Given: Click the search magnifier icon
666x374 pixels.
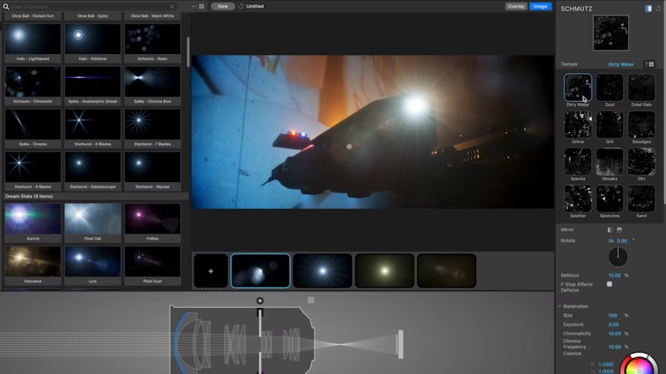Looking at the screenshot, I should click(6, 6).
